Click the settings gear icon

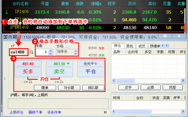pos(165,36)
